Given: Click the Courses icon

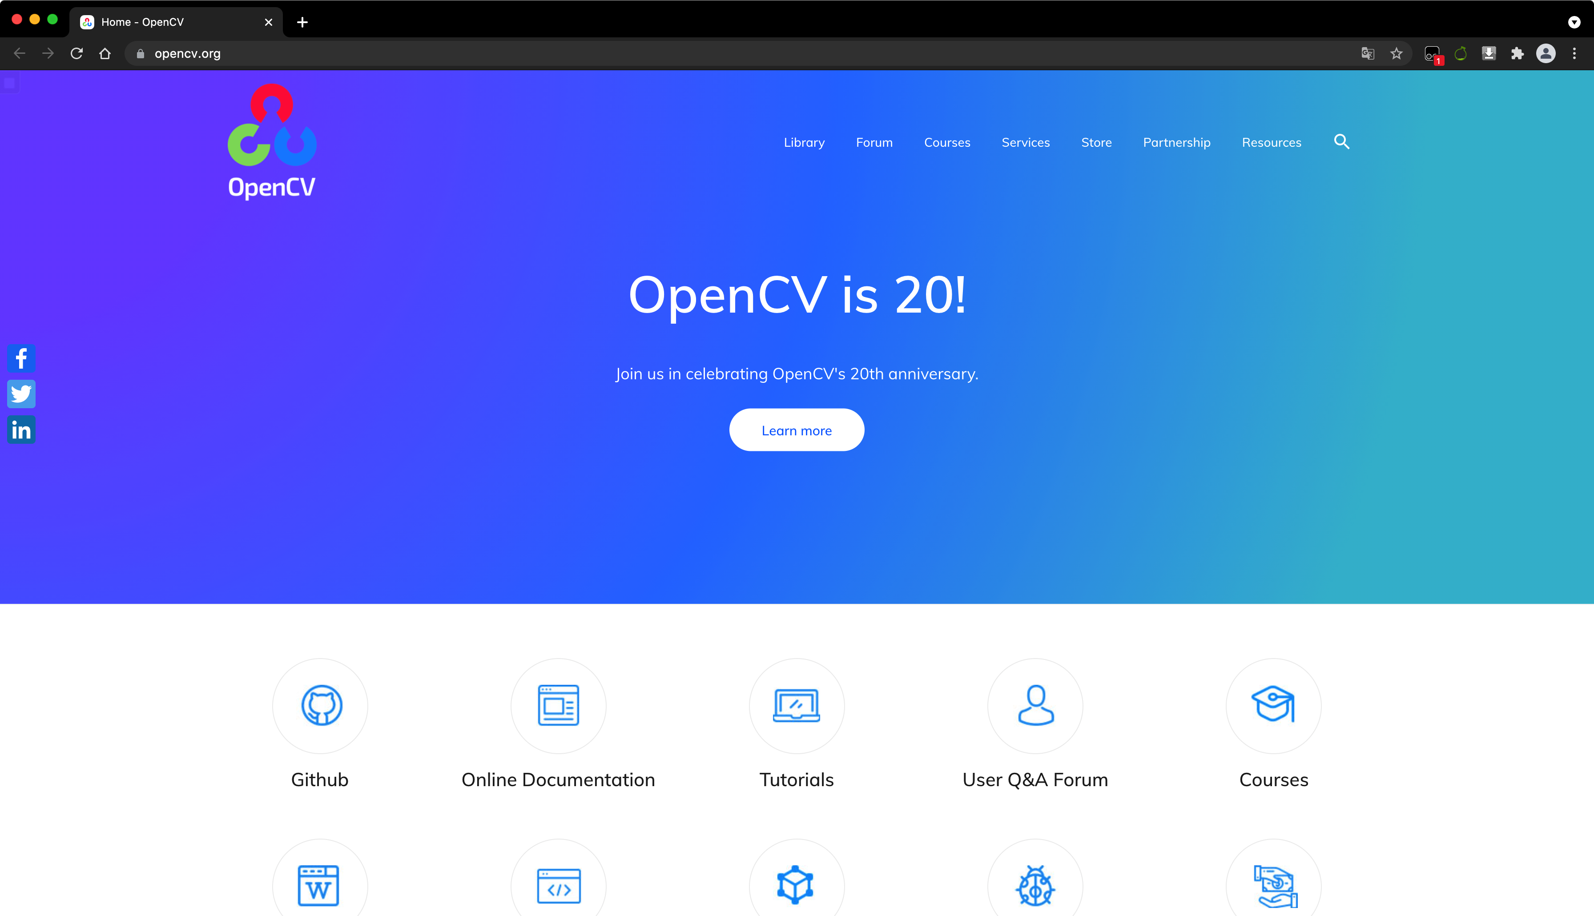Looking at the screenshot, I should coord(1273,704).
